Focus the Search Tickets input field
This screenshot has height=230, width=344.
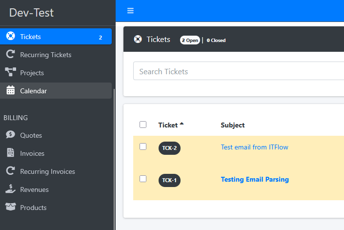coord(239,71)
